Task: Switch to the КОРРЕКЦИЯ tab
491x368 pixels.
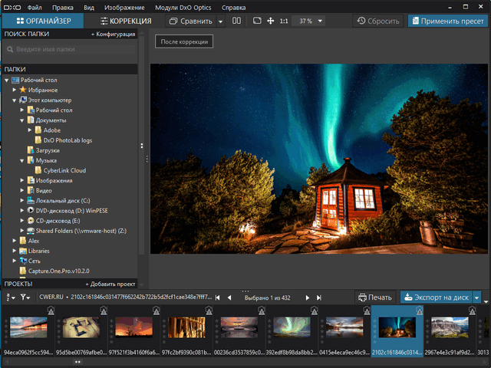Action: pos(126,21)
